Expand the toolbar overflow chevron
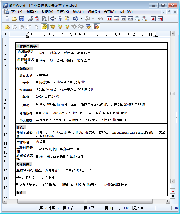 167,17
